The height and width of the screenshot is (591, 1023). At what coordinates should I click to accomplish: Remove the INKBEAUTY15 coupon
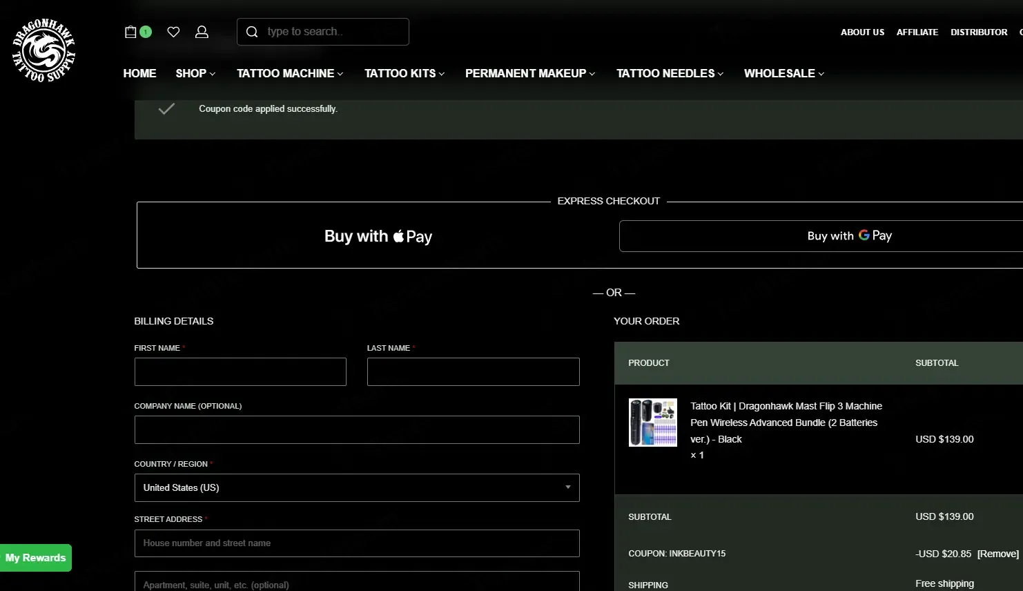pyautogui.click(x=998, y=554)
